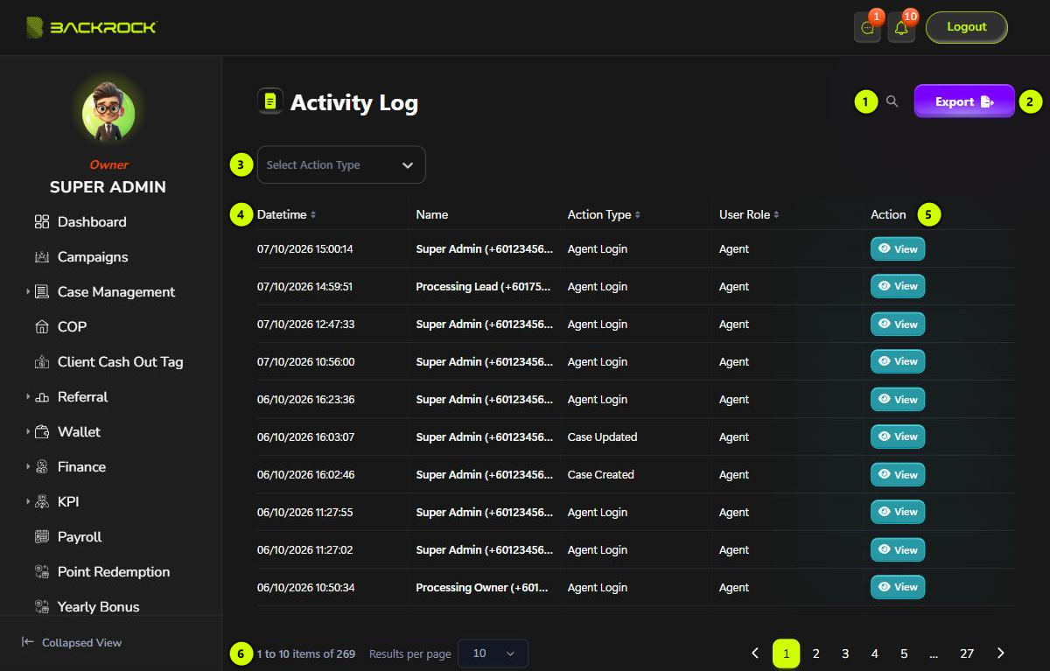Viewport: 1050px width, 671px height.
Task: Sort by the Datetime column arrows
Action: click(x=313, y=215)
